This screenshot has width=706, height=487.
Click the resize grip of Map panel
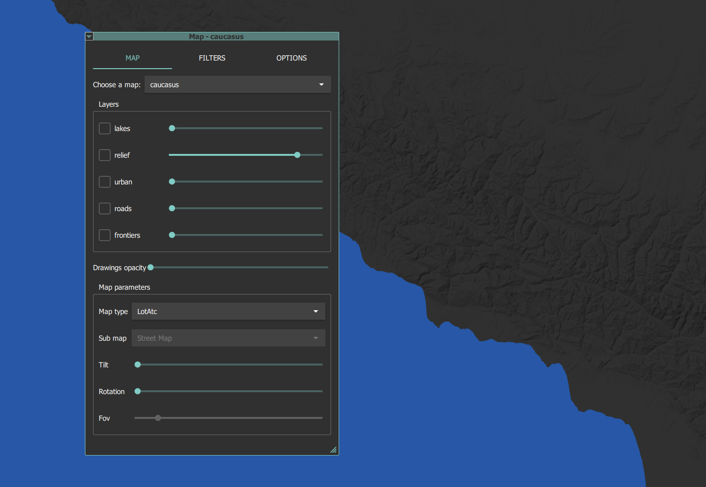pos(333,450)
